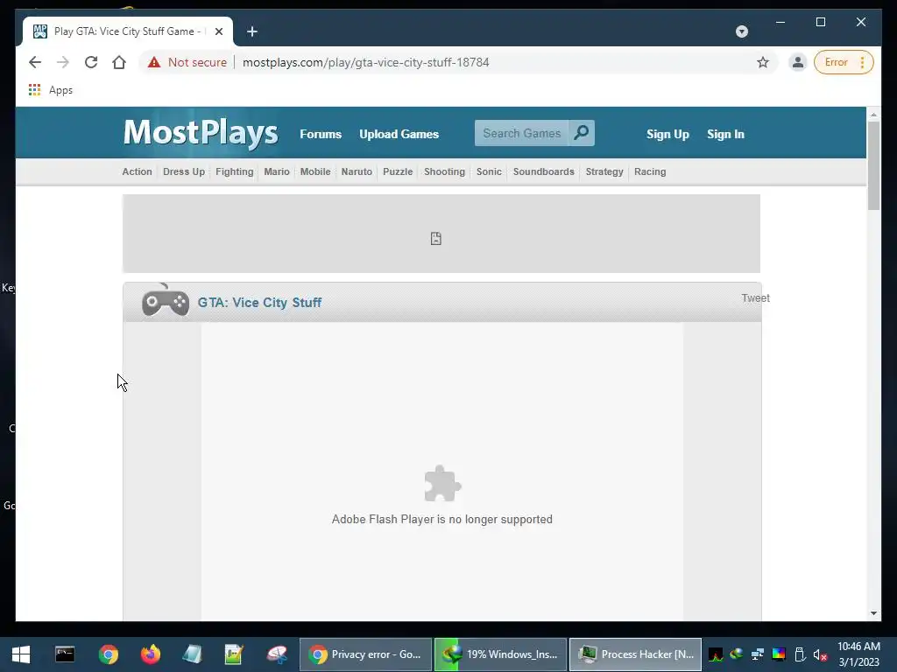Click the forward navigation arrow
Image resolution: width=897 pixels, height=672 pixels.
63,62
